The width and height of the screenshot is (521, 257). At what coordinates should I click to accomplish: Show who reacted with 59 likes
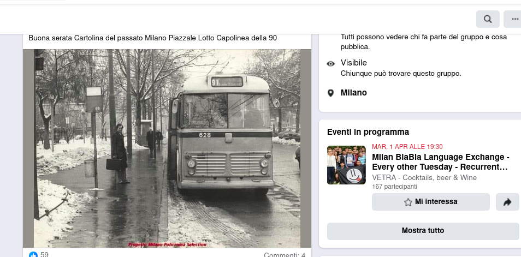(x=44, y=255)
